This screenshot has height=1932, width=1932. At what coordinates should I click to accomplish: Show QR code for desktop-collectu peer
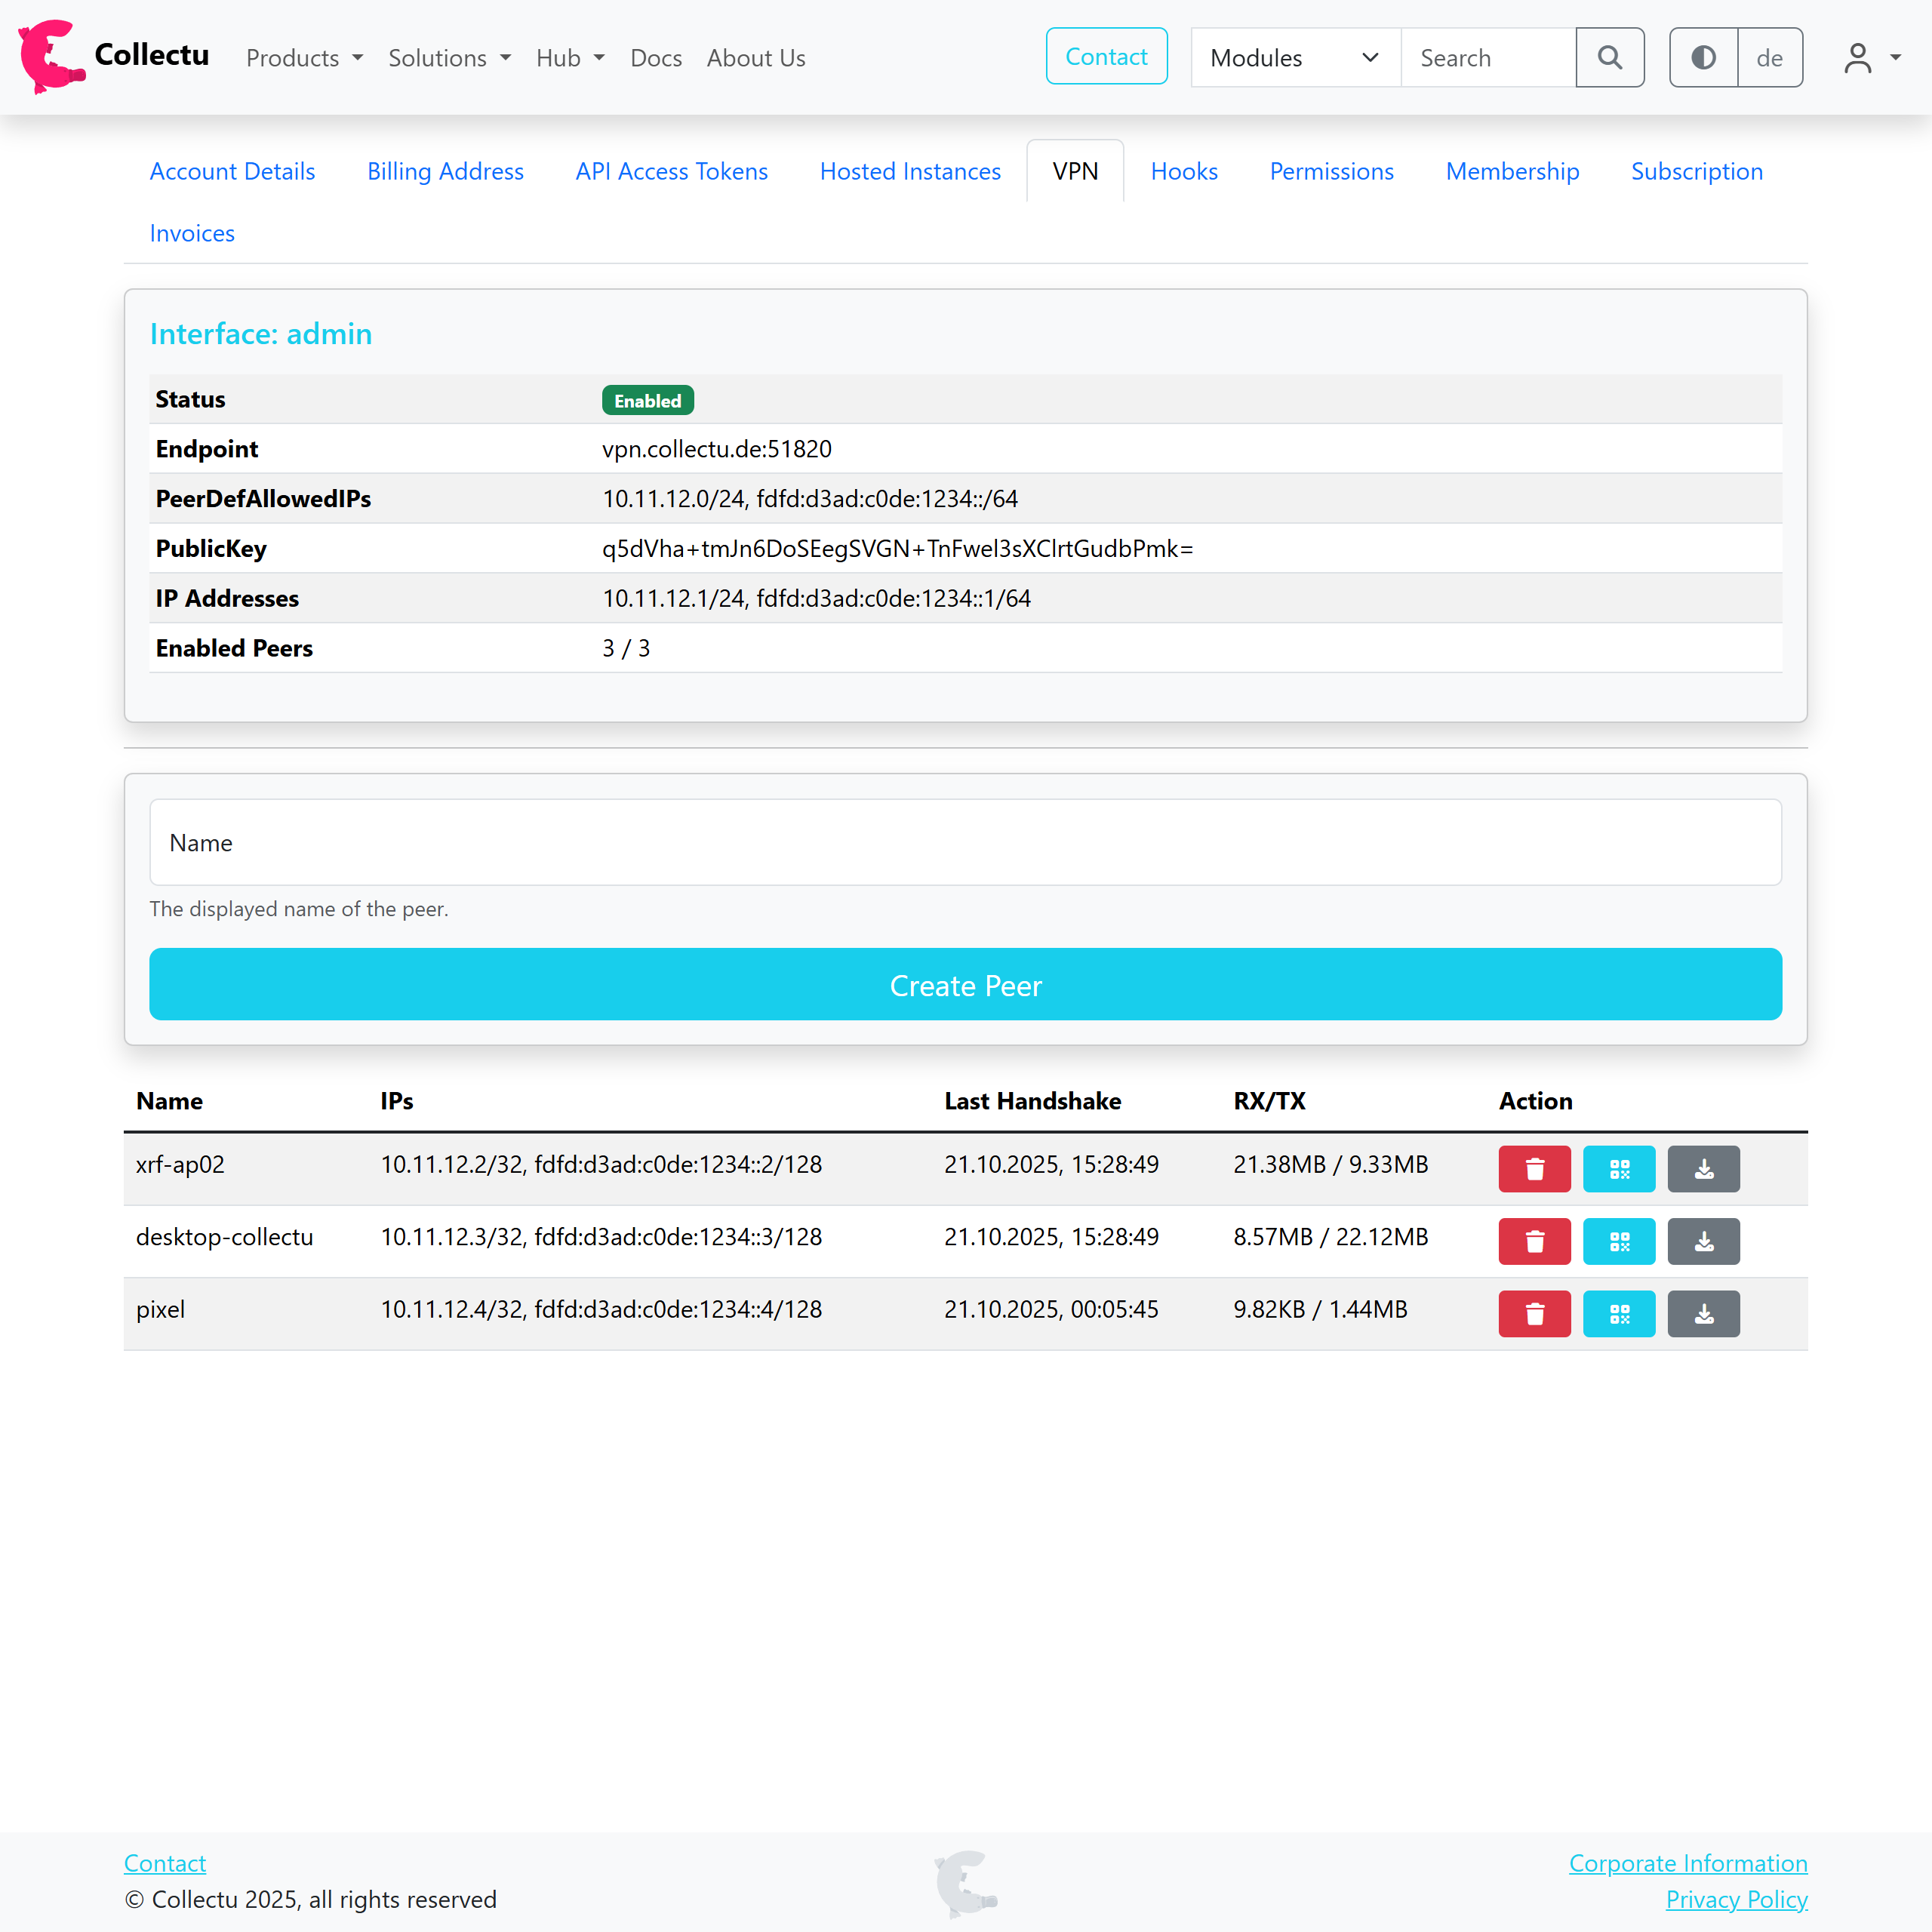tap(1619, 1241)
